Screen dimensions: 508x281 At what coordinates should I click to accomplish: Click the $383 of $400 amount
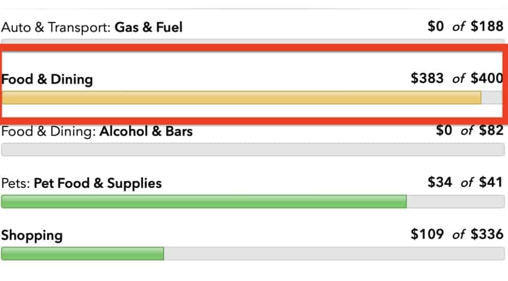[457, 79]
